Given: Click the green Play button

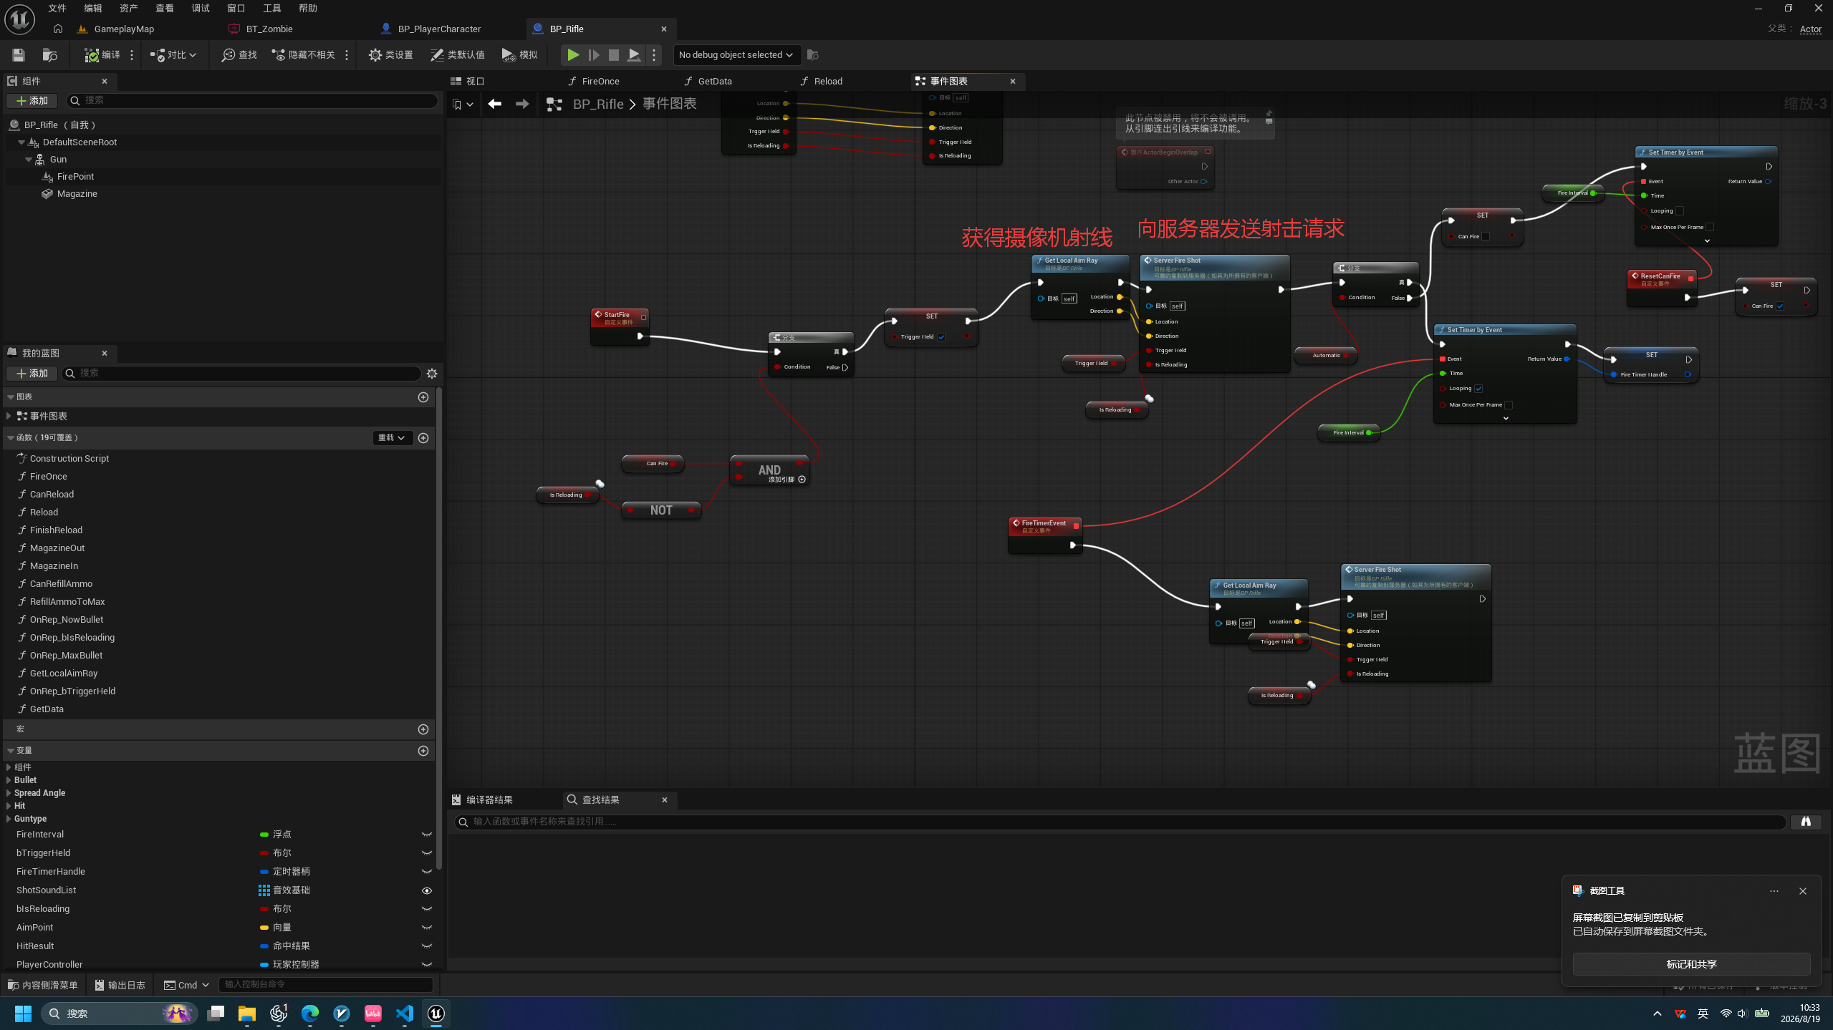Looking at the screenshot, I should point(573,55).
